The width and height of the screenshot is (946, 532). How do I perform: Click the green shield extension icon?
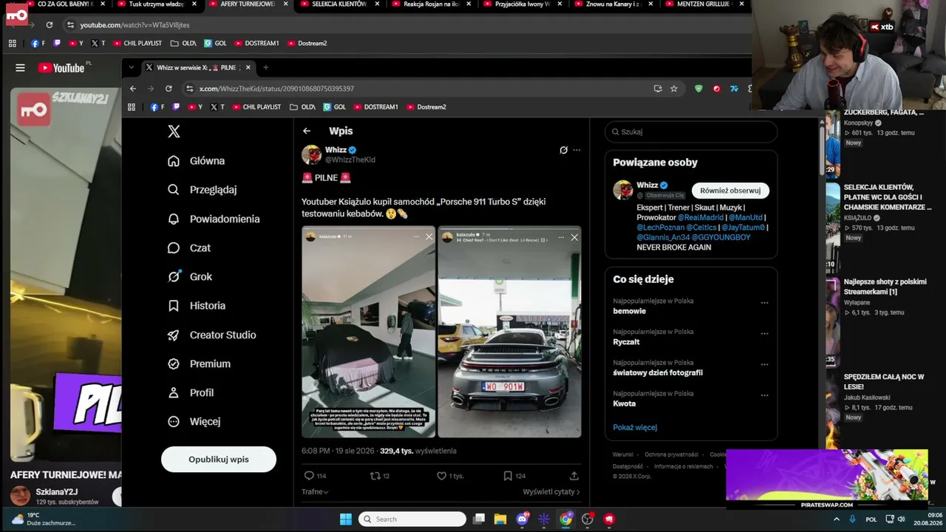coord(698,89)
